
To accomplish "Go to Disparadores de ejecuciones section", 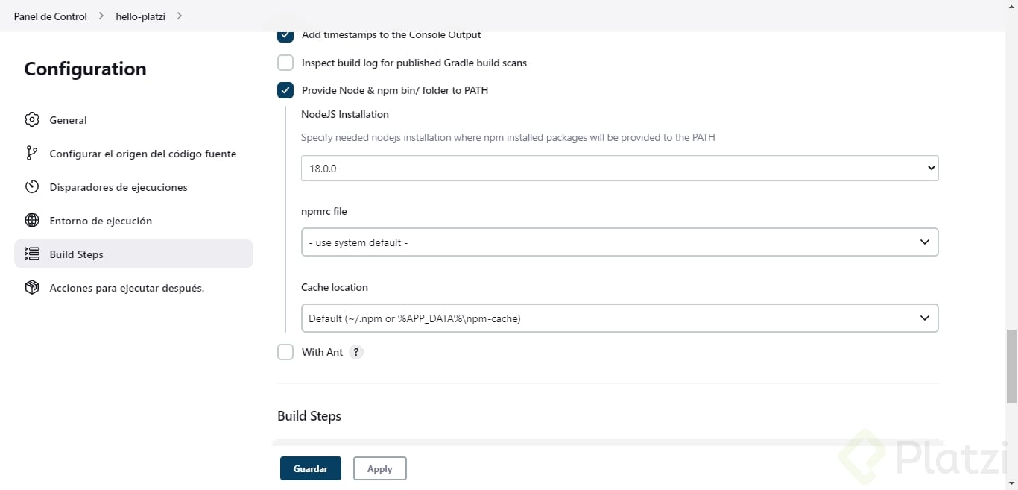I will coord(118,187).
